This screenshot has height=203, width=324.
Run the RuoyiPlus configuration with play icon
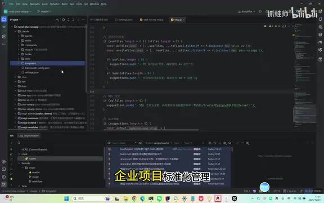point(260,11)
